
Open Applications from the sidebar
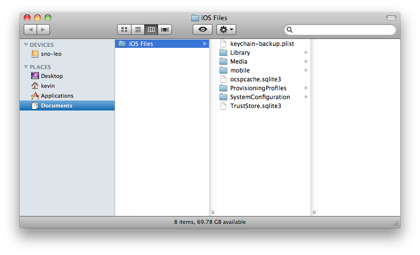click(67, 96)
